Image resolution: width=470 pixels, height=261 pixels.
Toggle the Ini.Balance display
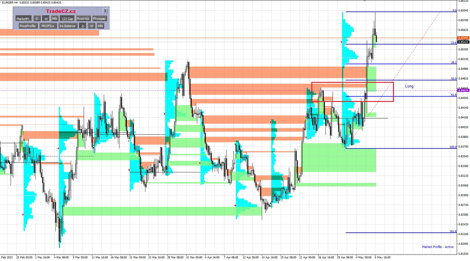click(67, 26)
